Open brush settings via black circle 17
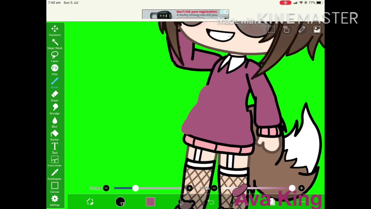Image resolution: width=371 pixels, height=209 pixels. tap(120, 202)
